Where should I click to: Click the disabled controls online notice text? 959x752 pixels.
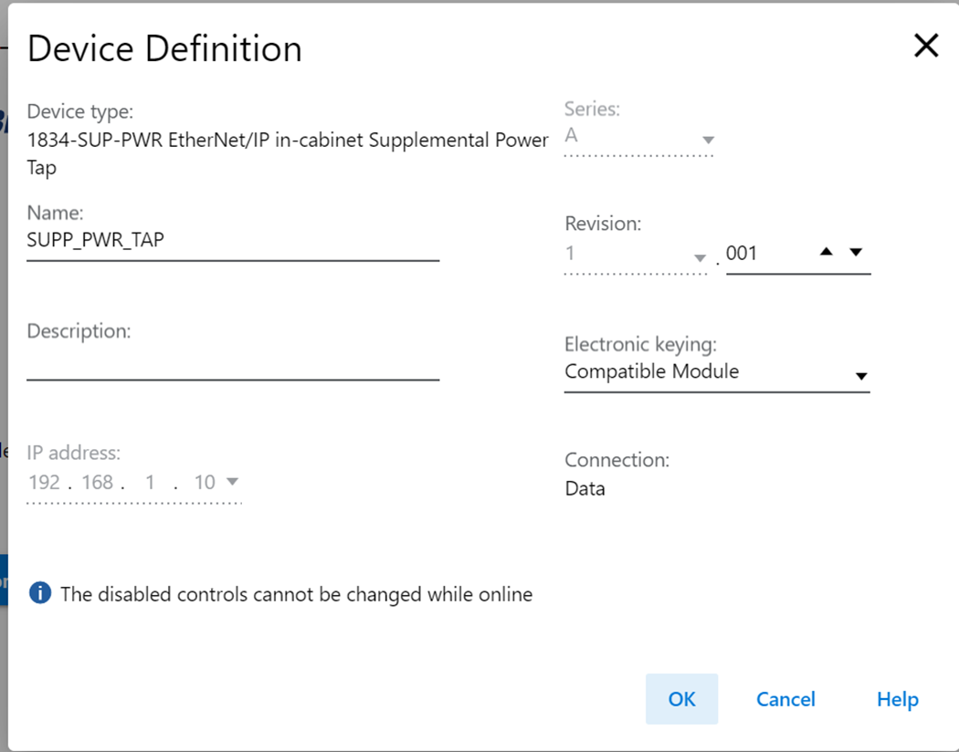coord(296,594)
